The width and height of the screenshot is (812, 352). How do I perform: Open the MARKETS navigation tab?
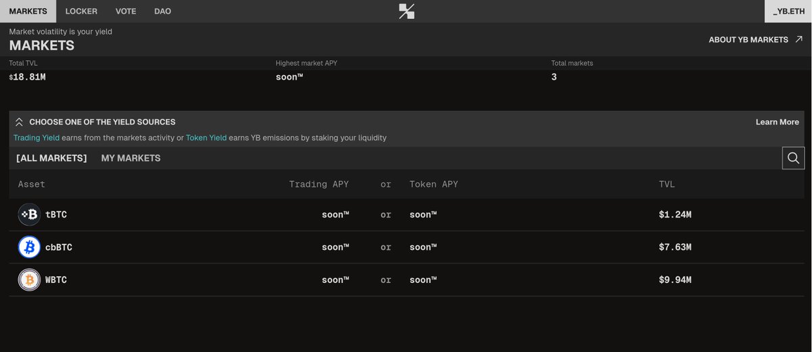[28, 11]
